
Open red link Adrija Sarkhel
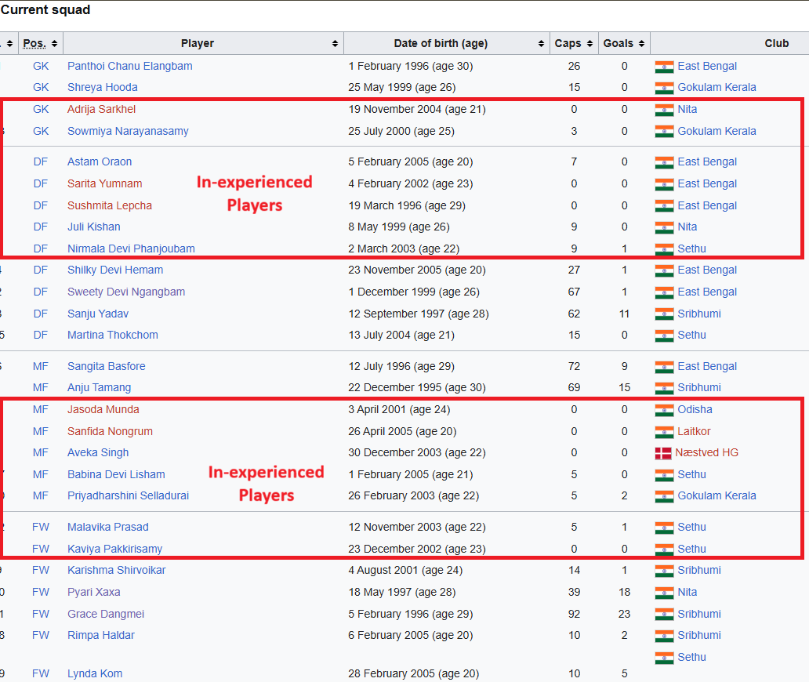click(102, 110)
